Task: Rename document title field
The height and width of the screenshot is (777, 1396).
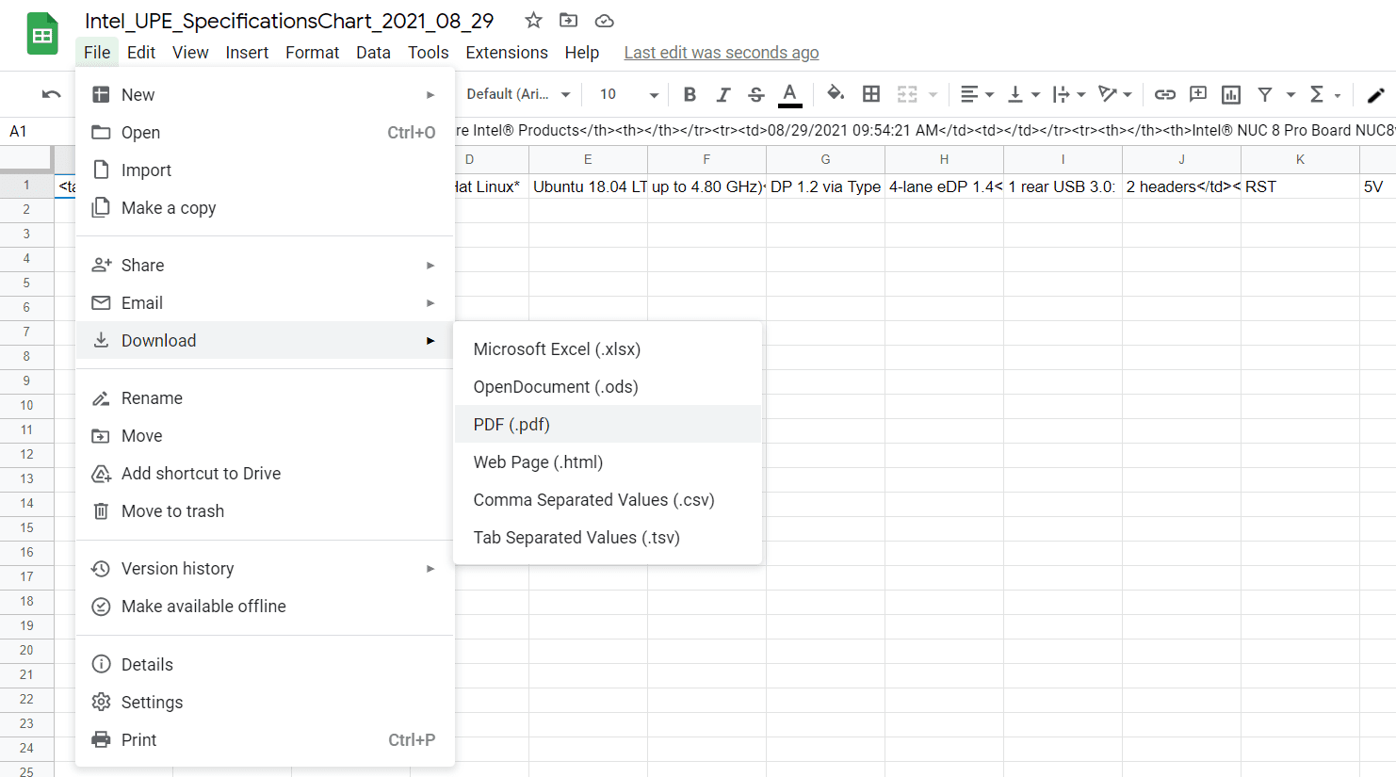Action: click(289, 21)
